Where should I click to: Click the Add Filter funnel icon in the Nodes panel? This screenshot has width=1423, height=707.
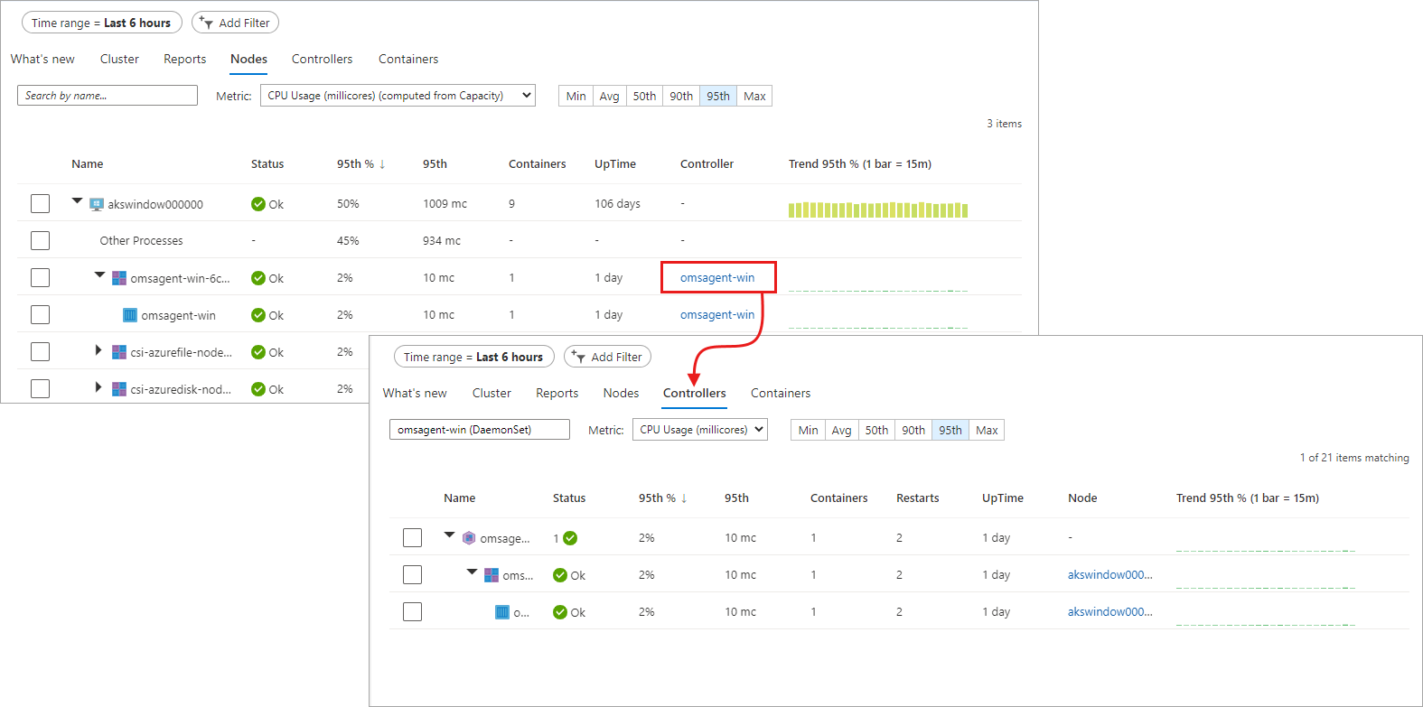coord(206,23)
